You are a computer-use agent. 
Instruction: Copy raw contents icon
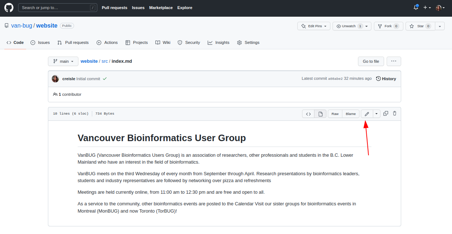(386, 114)
